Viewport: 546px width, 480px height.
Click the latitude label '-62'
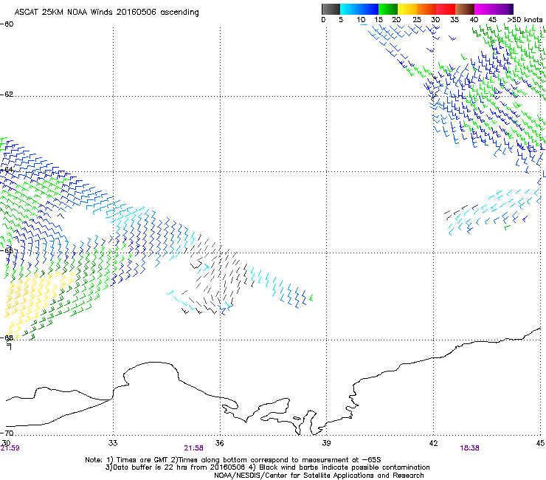point(7,95)
